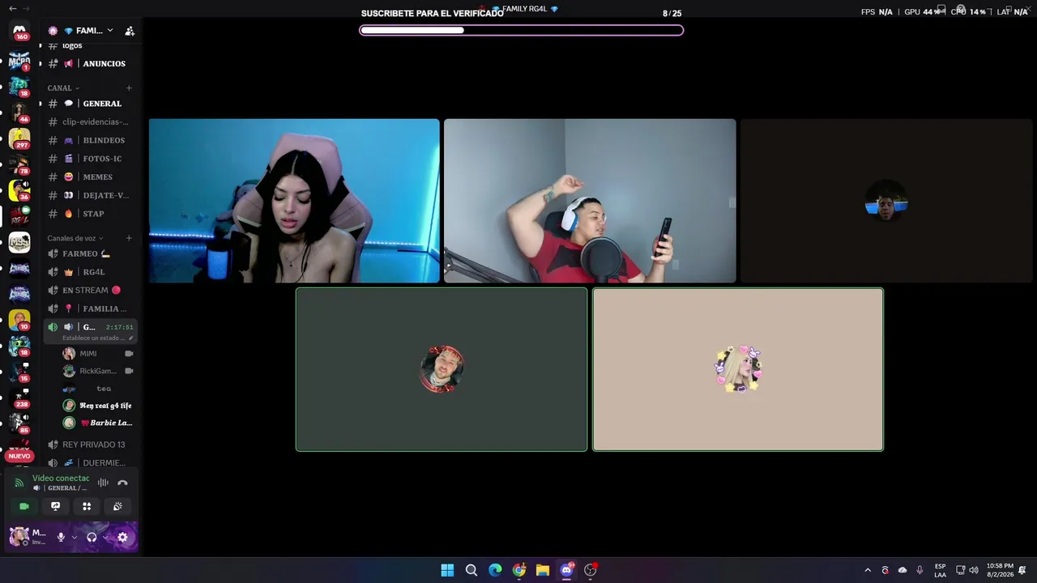
Task: Click MIMI's camera icon
Action: (x=129, y=354)
